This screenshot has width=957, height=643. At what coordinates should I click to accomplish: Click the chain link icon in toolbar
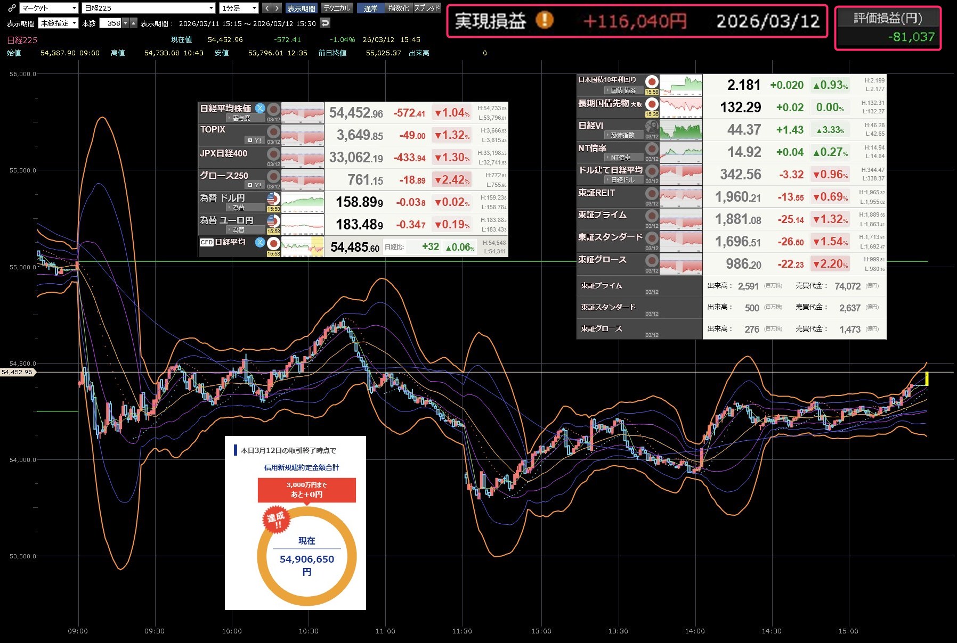12,8
